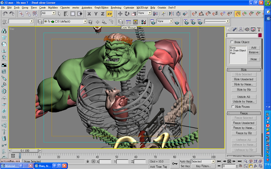Screen dimensions: 271x169
Task: Open the Rendering menu
Action: point(116,7)
